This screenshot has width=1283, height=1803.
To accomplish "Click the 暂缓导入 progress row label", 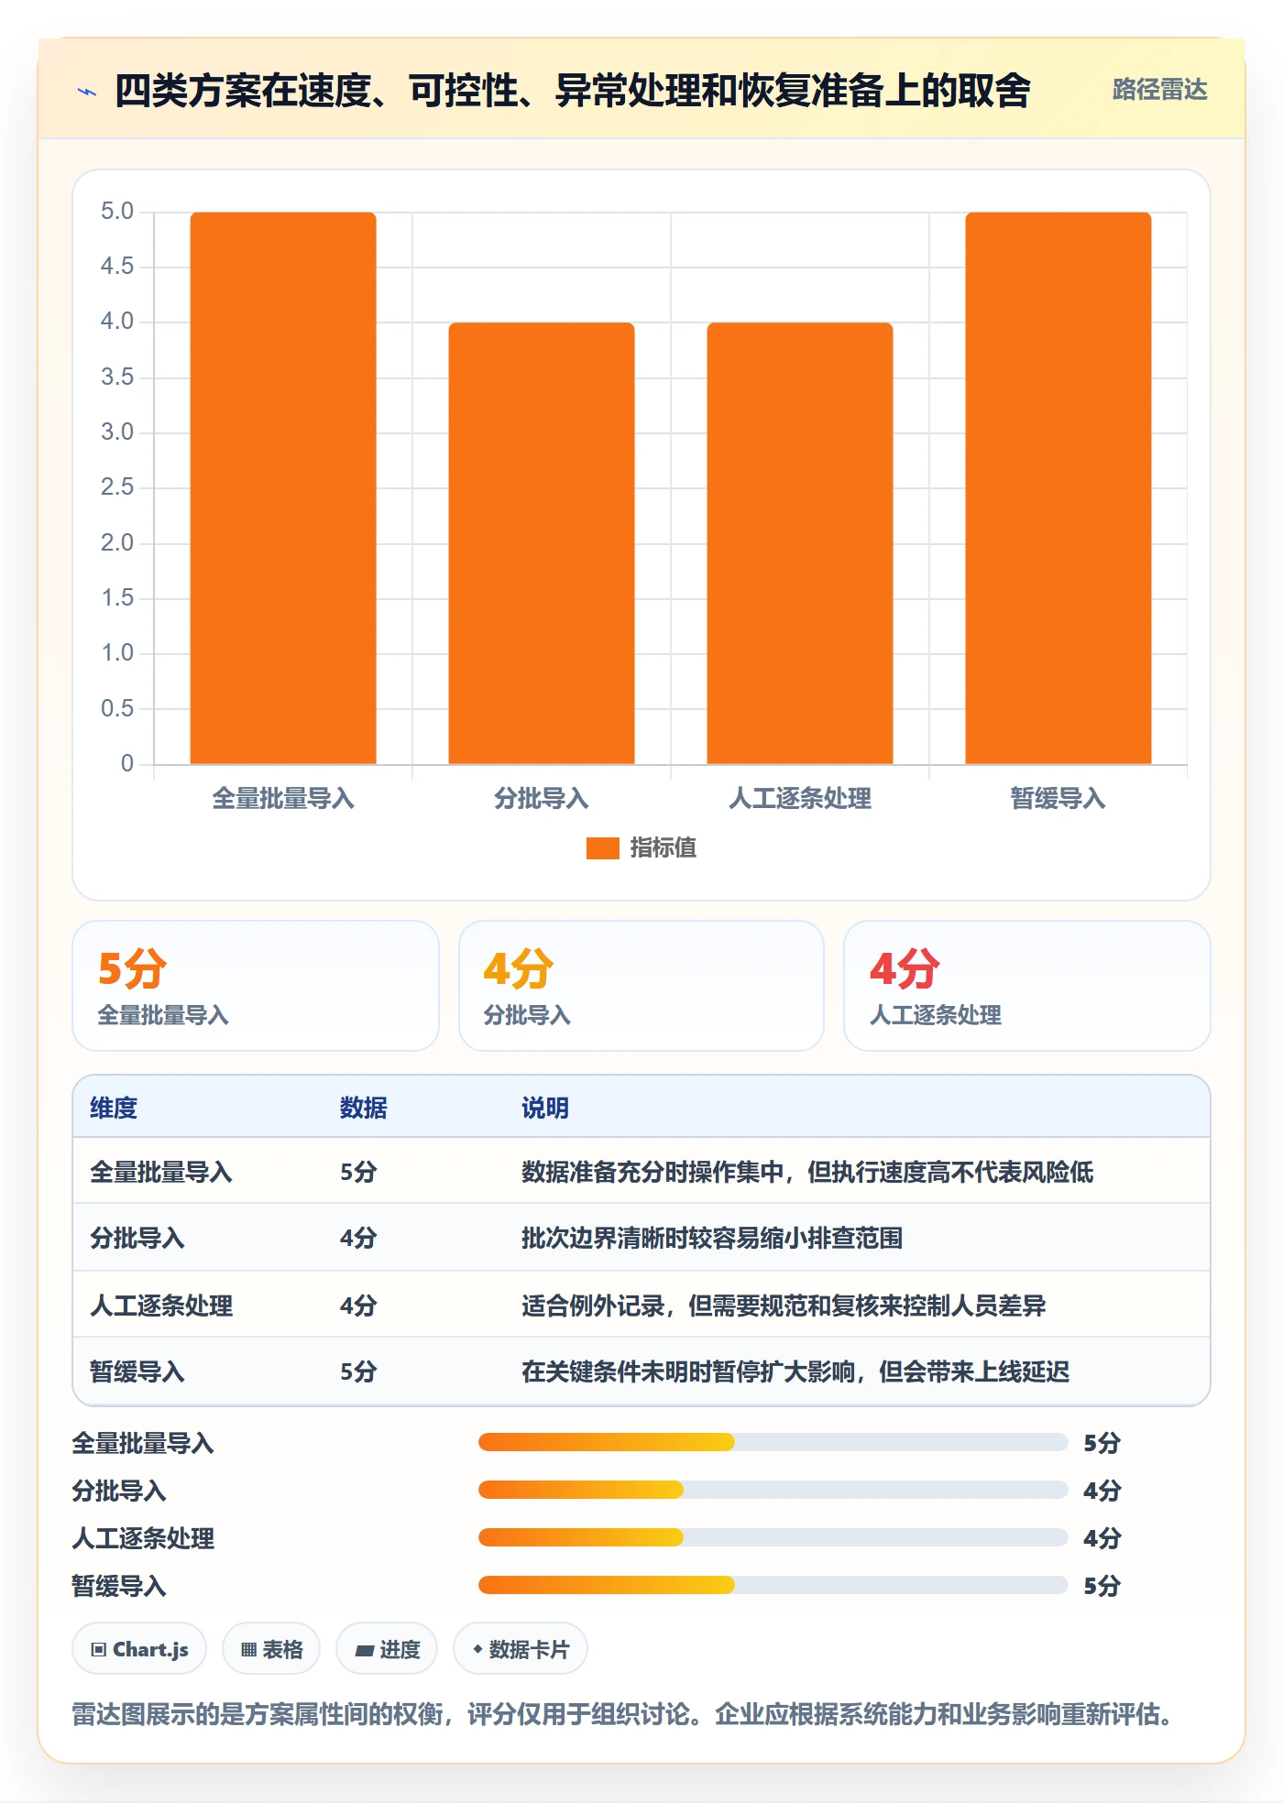I will 119,1586.
